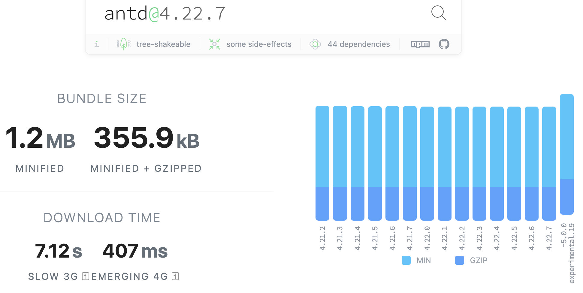Viewport: 583px width, 293px height.
Task: Click the "SLOW 3G" label
Action: 53,276
